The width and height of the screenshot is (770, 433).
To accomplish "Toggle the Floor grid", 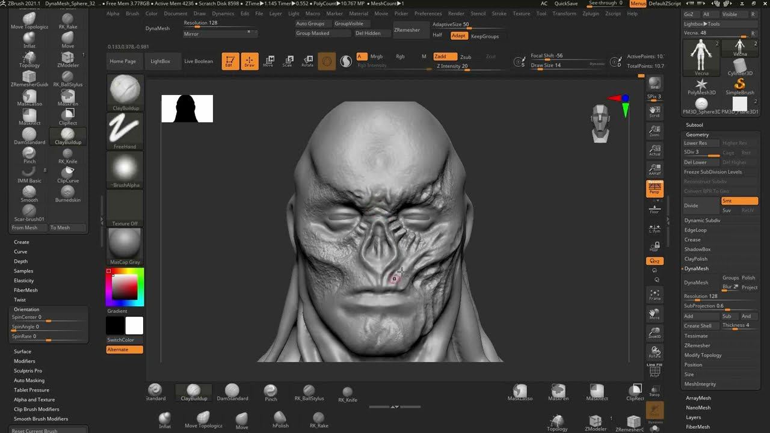I will click(654, 208).
